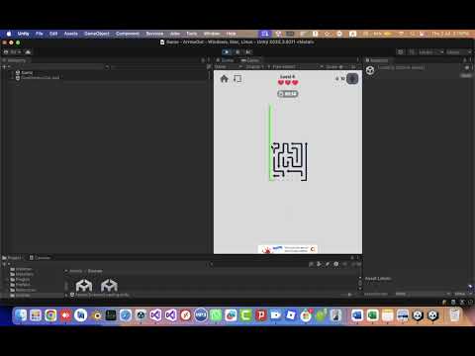Toggle the Inspector lock icon

(x=465, y=60)
